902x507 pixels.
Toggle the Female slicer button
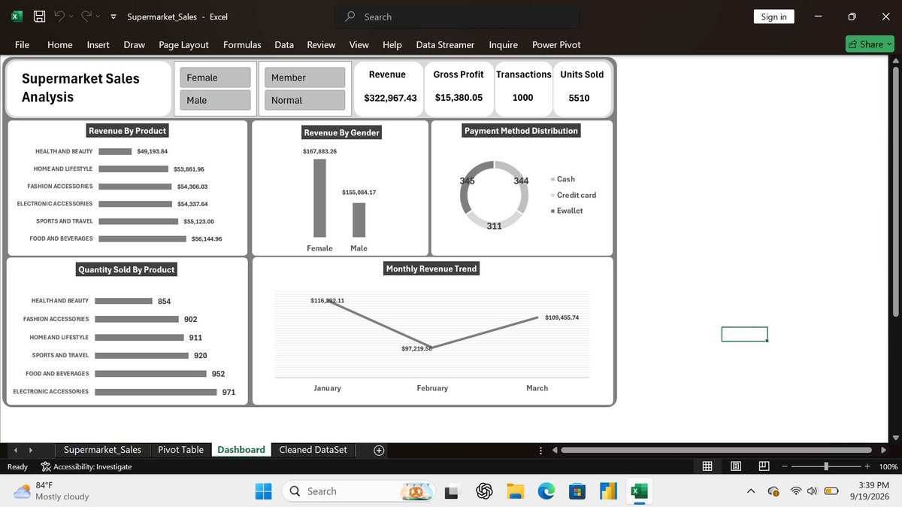click(215, 77)
